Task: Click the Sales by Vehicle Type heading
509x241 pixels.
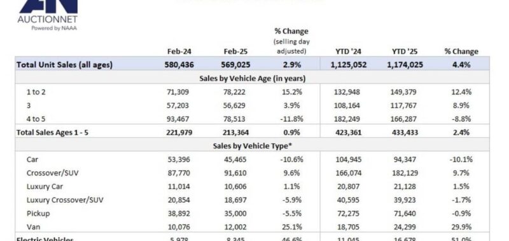Action: [x=252, y=146]
